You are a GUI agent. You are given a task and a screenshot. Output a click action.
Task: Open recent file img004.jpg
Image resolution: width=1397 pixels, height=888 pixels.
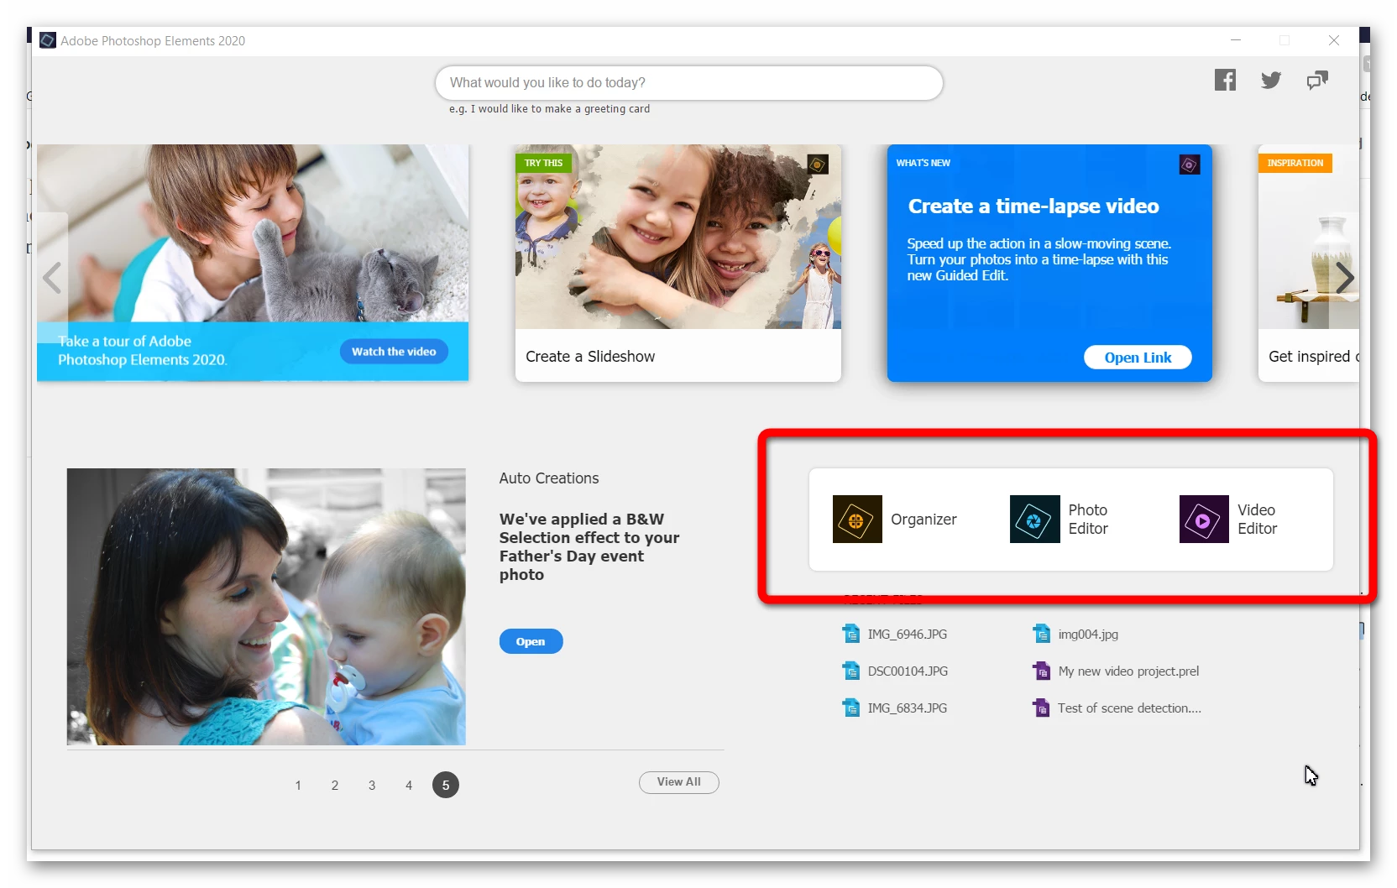coord(1088,635)
